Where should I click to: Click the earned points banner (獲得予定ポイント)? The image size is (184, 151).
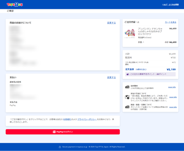tap(150, 74)
